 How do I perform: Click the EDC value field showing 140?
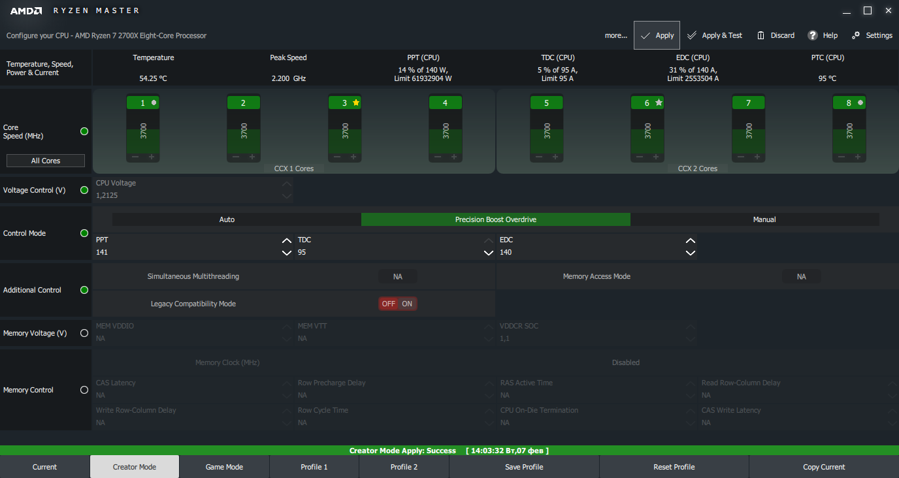(x=591, y=253)
